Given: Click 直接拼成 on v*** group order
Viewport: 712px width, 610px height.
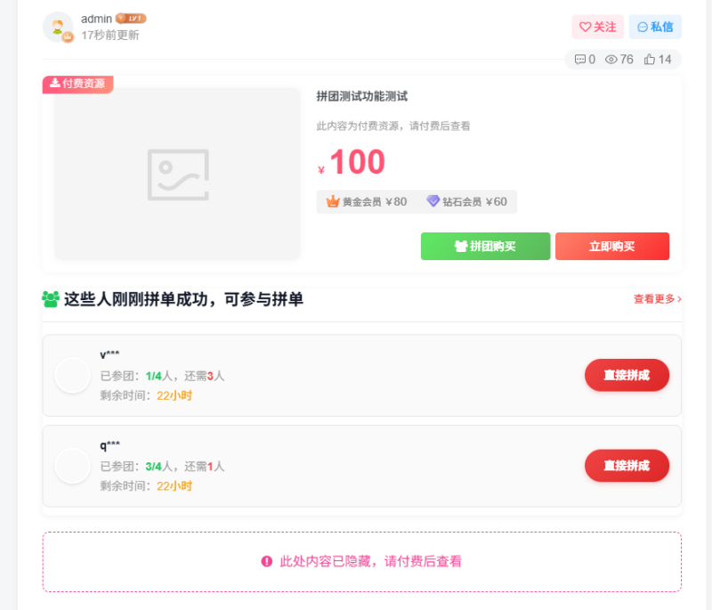Looking at the screenshot, I should [627, 375].
